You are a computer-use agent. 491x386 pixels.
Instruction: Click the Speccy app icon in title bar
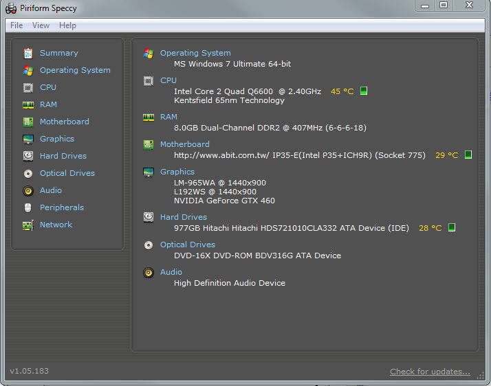pyautogui.click(x=11, y=8)
